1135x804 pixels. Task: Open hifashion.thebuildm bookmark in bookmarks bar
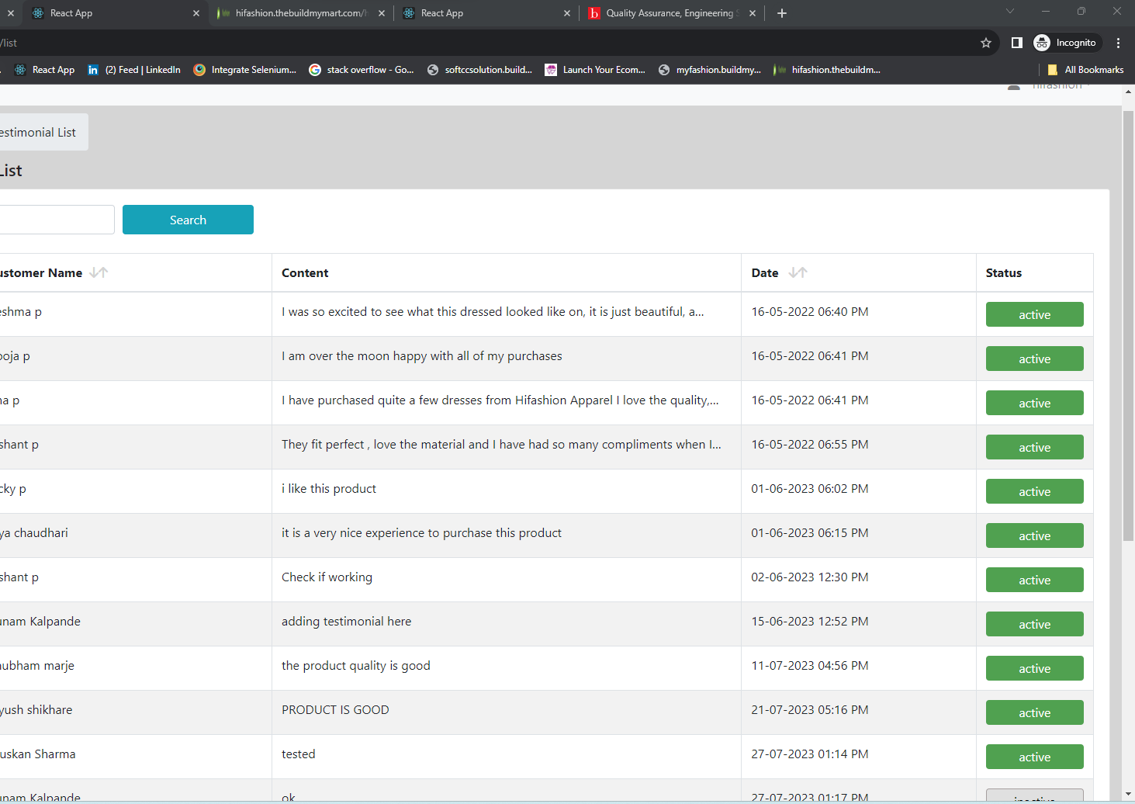(x=827, y=70)
